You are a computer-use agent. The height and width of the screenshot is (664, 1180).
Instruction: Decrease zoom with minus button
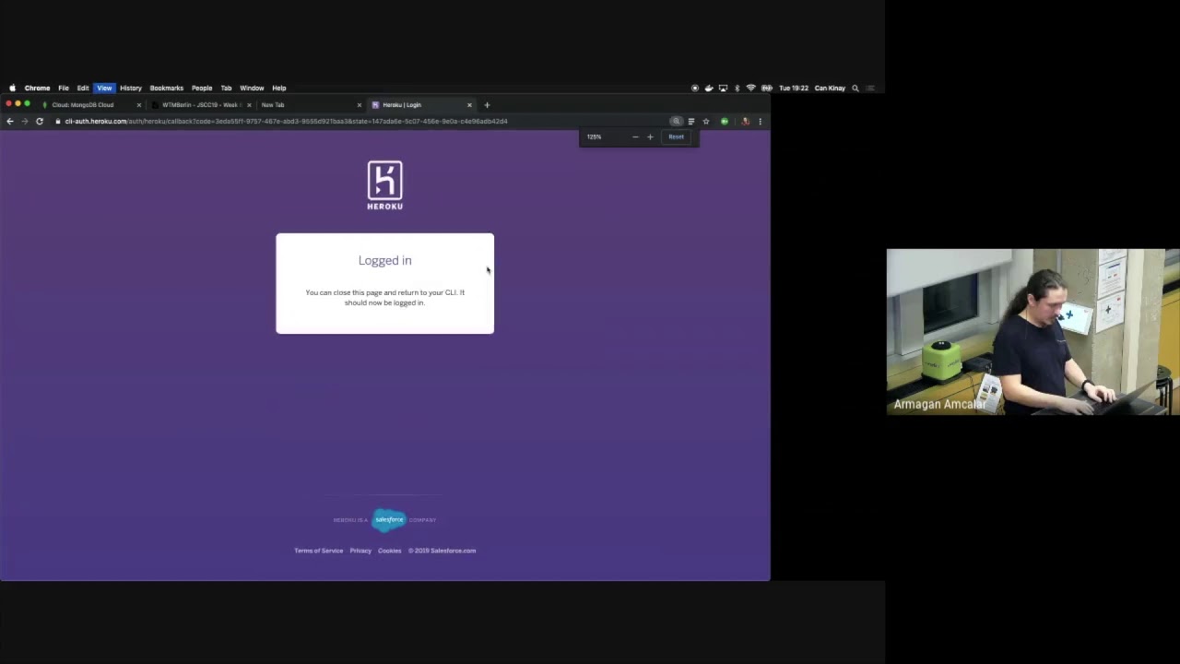pos(635,137)
